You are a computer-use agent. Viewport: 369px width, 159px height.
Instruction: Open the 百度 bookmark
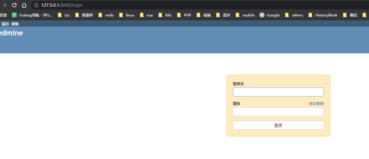[3, 15]
